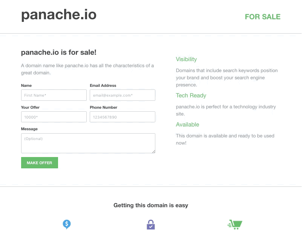Click the green FOR SALE label
302x231 pixels.
(x=262, y=17)
